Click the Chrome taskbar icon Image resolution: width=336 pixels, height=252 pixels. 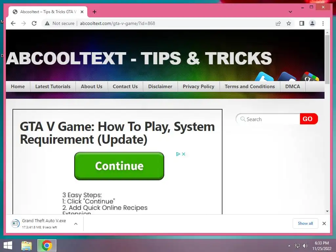(47, 245)
